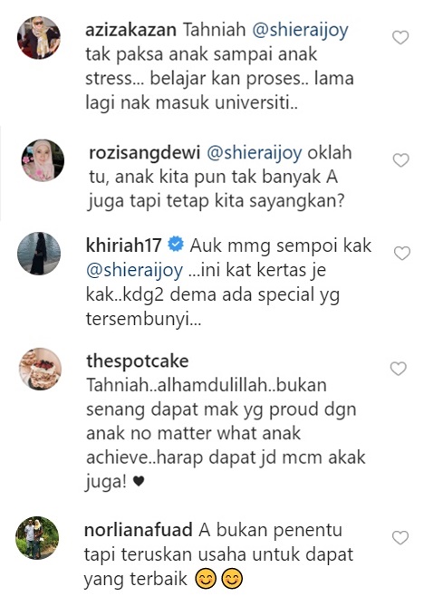Open the rozisangdewi username link
Screen dimensions: 443x606
[145, 153]
